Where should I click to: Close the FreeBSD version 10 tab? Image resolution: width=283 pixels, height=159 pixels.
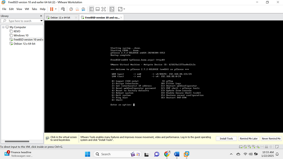pyautogui.click(x=121, y=17)
